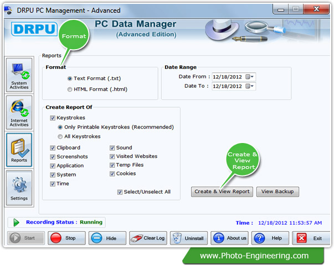Toggle Select/Unselect All checkbox
This screenshot has width=334, height=265.
pos(120,192)
